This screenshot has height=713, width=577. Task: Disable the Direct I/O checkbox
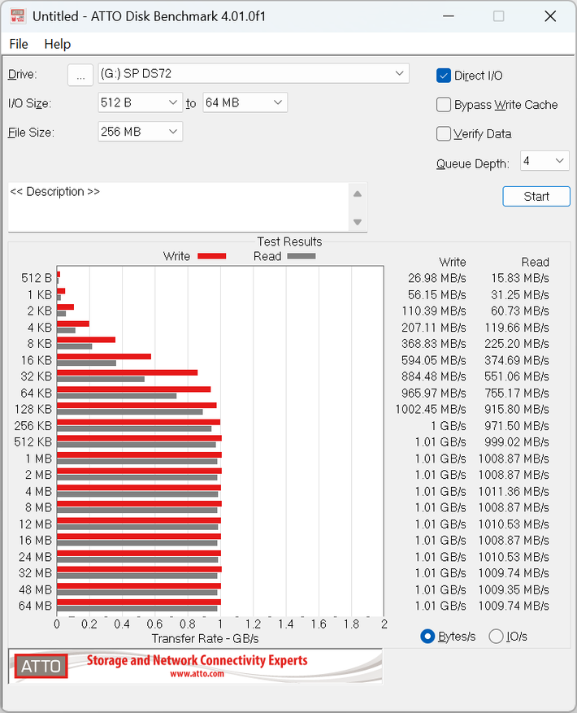click(x=444, y=76)
